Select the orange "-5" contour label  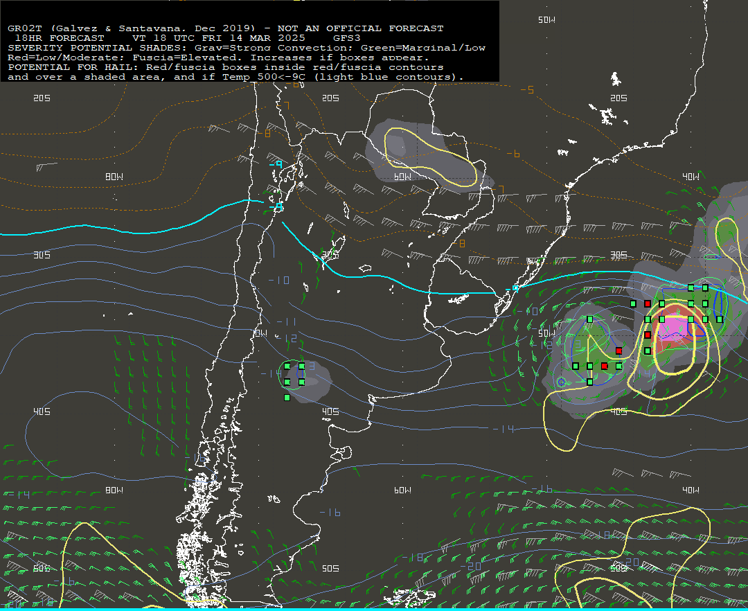point(527,89)
